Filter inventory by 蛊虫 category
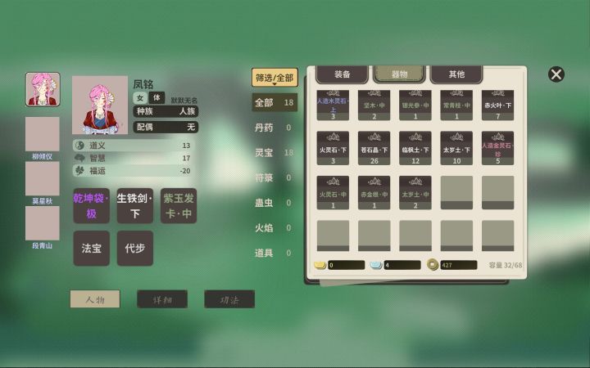Image resolution: width=590 pixels, height=368 pixels. point(275,203)
